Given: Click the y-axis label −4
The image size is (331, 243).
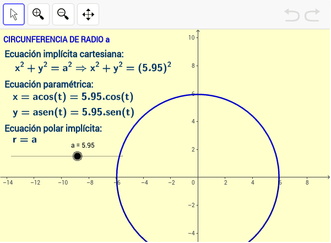Looking at the screenshot, I should pyautogui.click(x=192, y=233).
